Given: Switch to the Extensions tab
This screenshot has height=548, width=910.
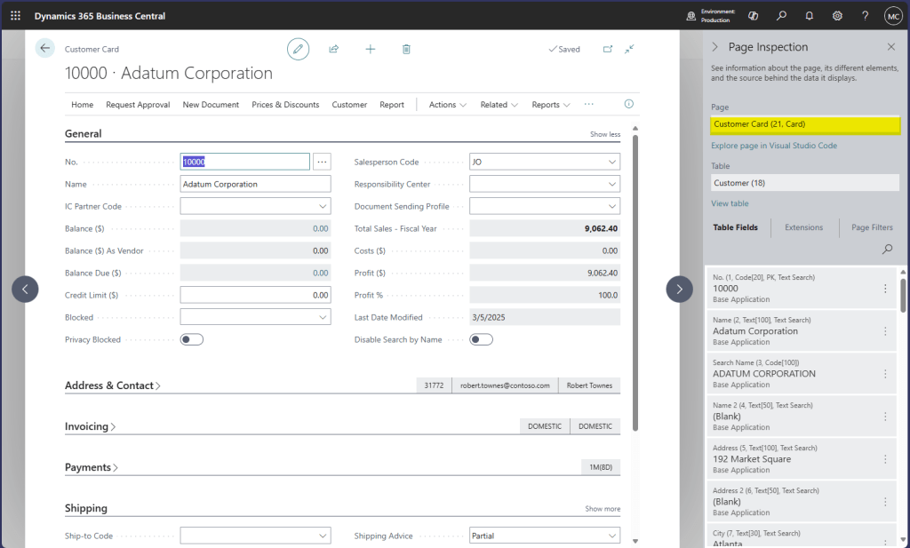Looking at the screenshot, I should click(803, 227).
